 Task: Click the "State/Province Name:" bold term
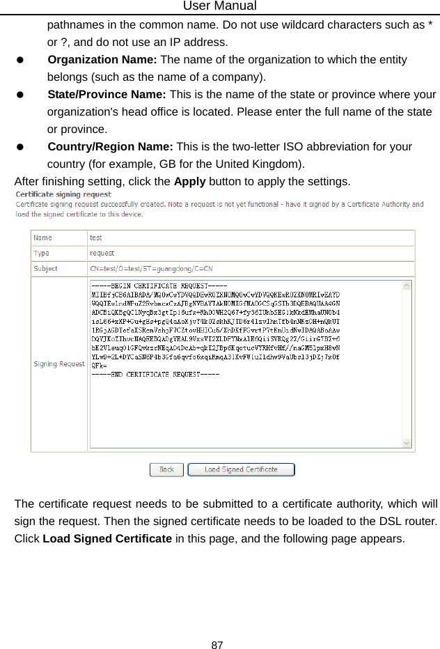[107, 95]
